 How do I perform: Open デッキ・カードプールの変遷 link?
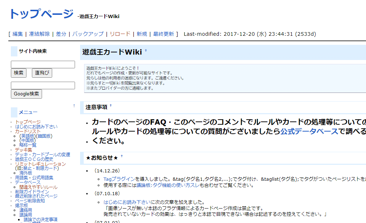42,155
